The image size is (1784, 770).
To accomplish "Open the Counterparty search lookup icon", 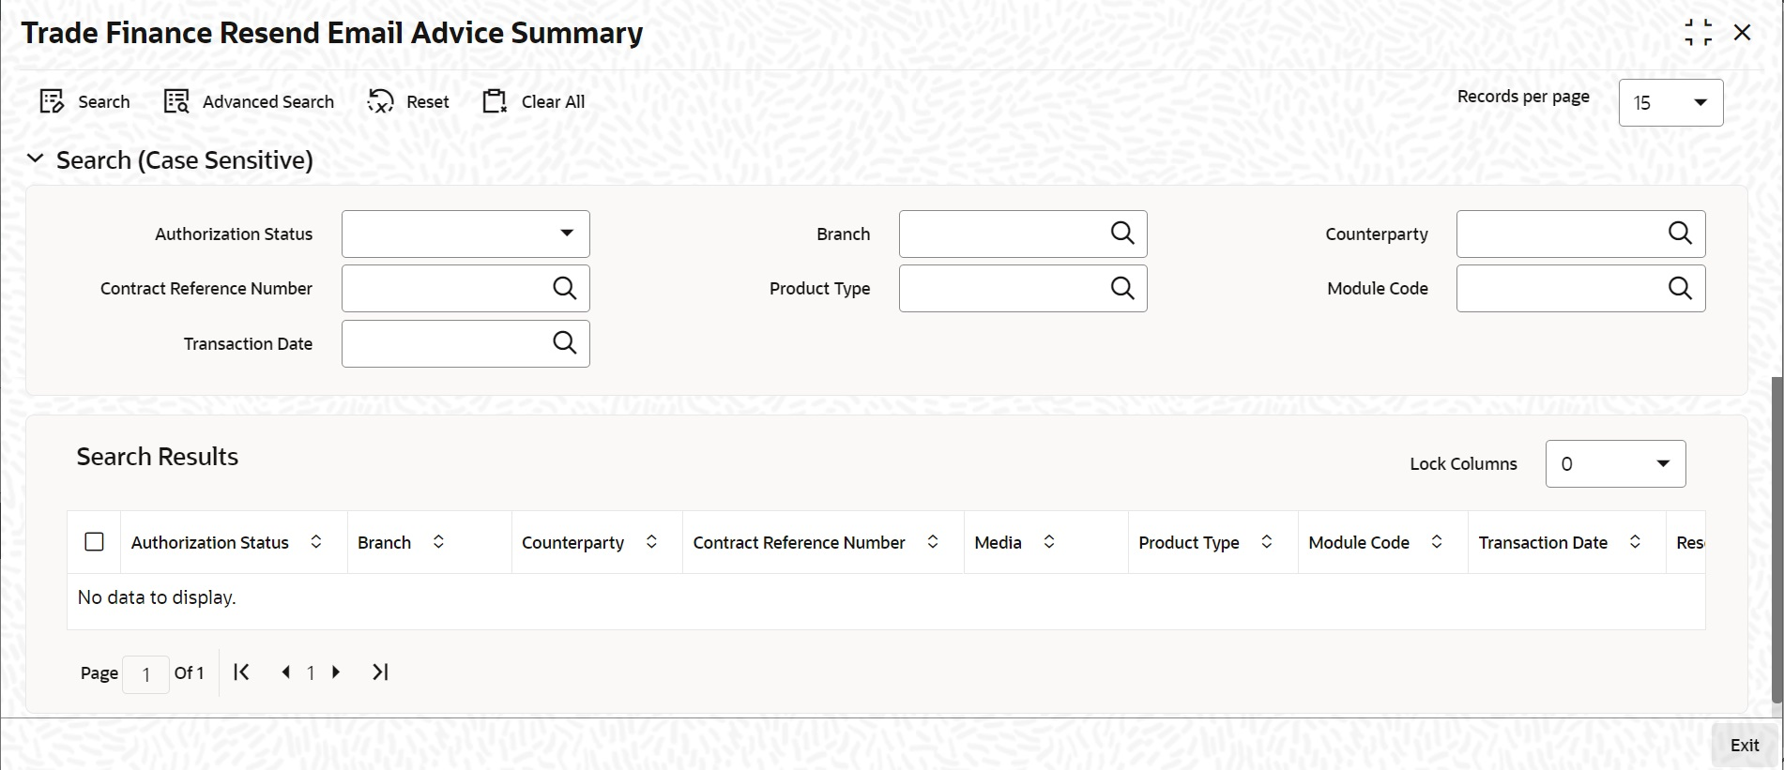I will pos(1680,234).
